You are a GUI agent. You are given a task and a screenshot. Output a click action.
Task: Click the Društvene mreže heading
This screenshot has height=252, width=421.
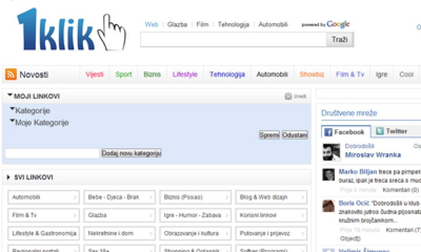349,113
